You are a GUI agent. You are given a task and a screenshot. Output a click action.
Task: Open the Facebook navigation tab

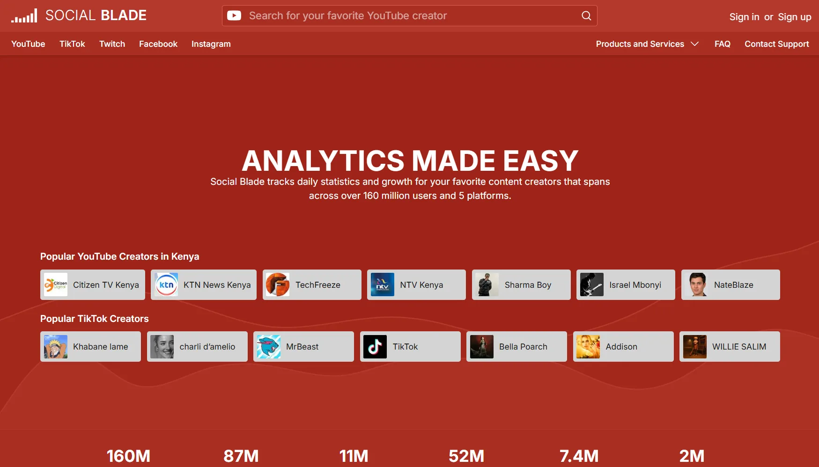(158, 44)
